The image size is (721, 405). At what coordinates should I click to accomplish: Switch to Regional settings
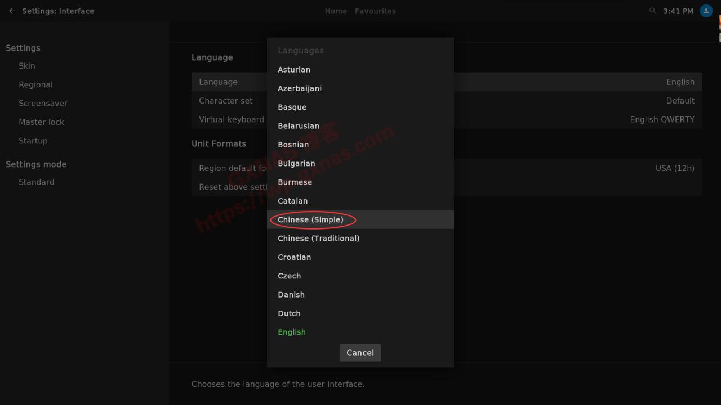pos(35,84)
